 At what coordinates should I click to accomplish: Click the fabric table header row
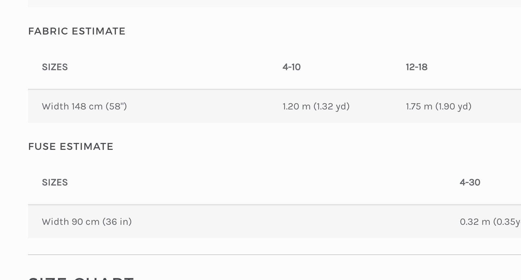274,67
